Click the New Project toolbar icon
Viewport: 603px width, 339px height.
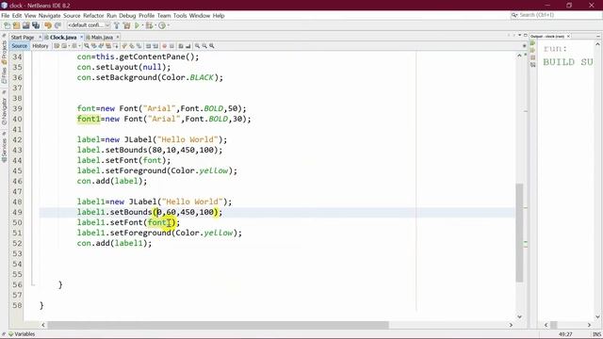coord(16,25)
